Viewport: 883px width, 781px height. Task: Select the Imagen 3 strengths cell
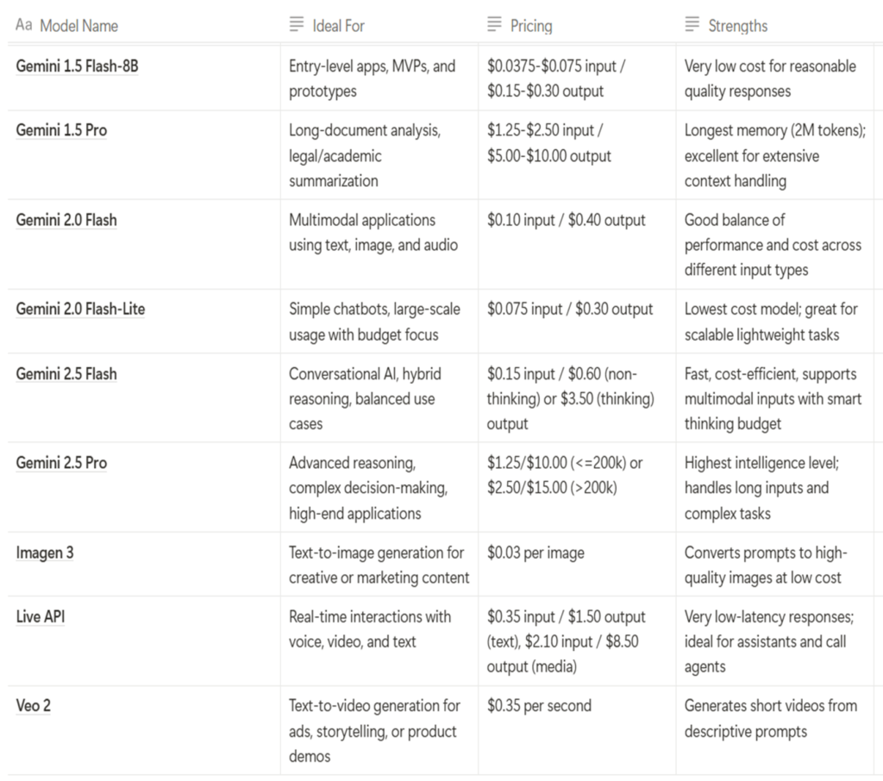pyautogui.click(x=774, y=565)
